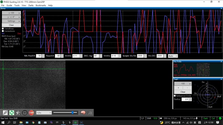The image size is (223, 125).
Task: Click the green status indicator light in status bar
Action: [220, 118]
